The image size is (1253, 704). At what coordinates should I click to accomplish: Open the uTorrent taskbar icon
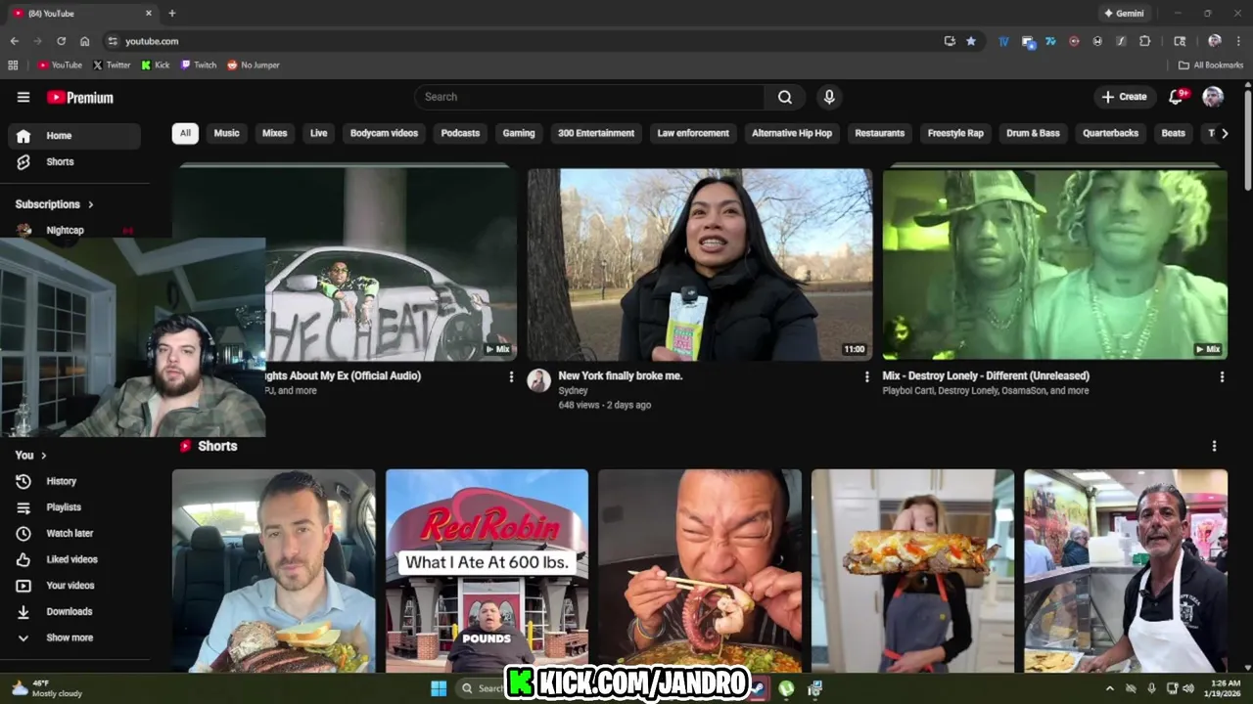[x=786, y=688]
